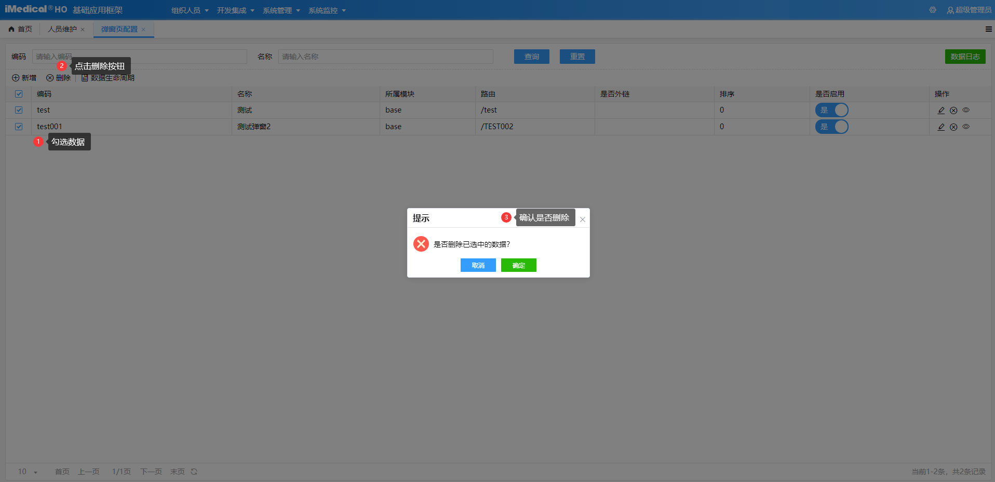Click the settings gear icon in header
This screenshot has width=995, height=482.
[x=933, y=10]
